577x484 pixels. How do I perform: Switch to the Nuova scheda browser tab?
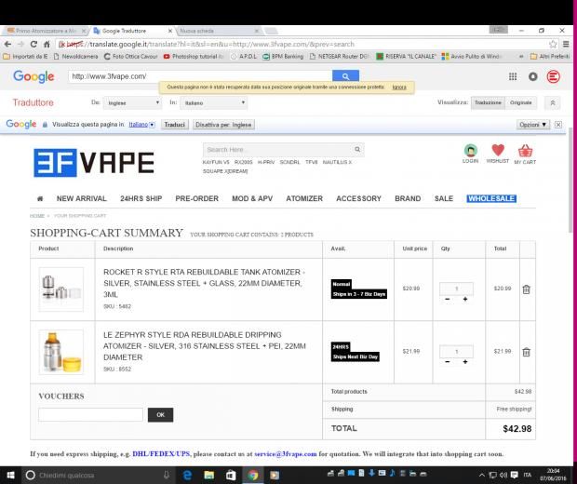coord(219,31)
